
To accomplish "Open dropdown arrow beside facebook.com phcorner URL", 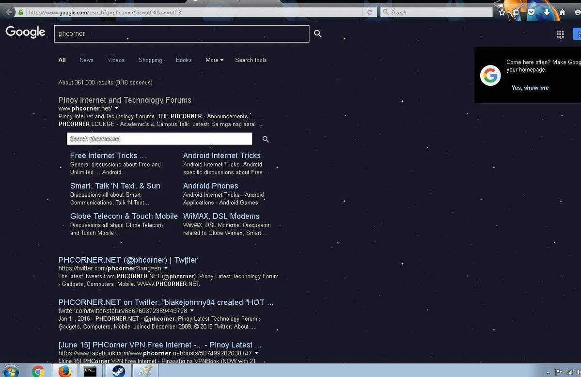I will pyautogui.click(x=256, y=353).
